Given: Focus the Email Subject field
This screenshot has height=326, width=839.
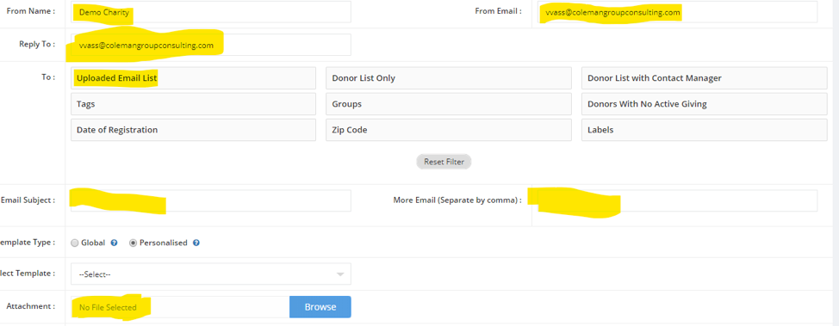Looking at the screenshot, I should 211,200.
